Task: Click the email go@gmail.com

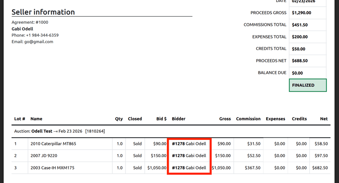Action: 39,42
